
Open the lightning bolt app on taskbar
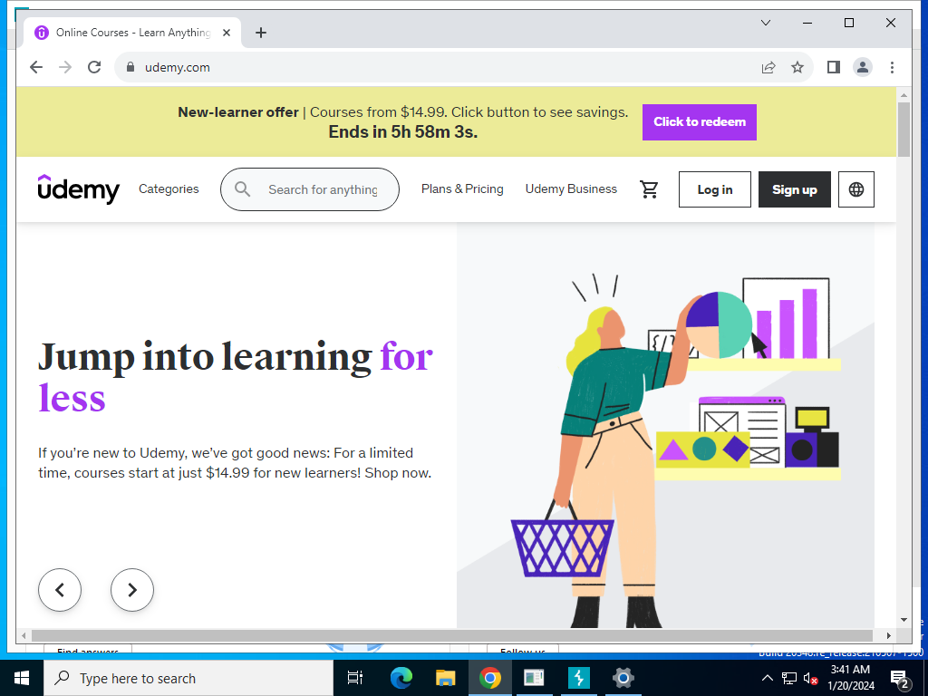tap(578, 678)
